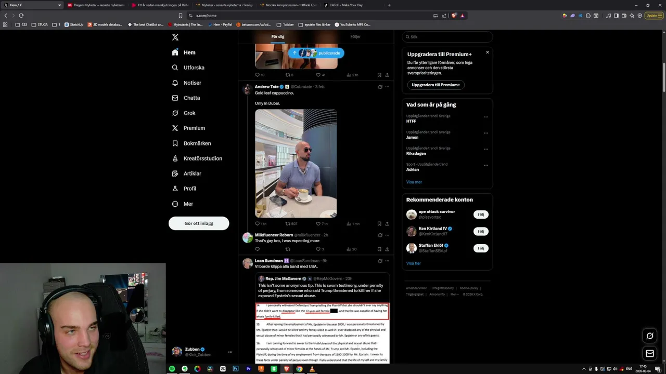Open Spotify from the taskbar
This screenshot has height=374, width=666.
click(172, 369)
